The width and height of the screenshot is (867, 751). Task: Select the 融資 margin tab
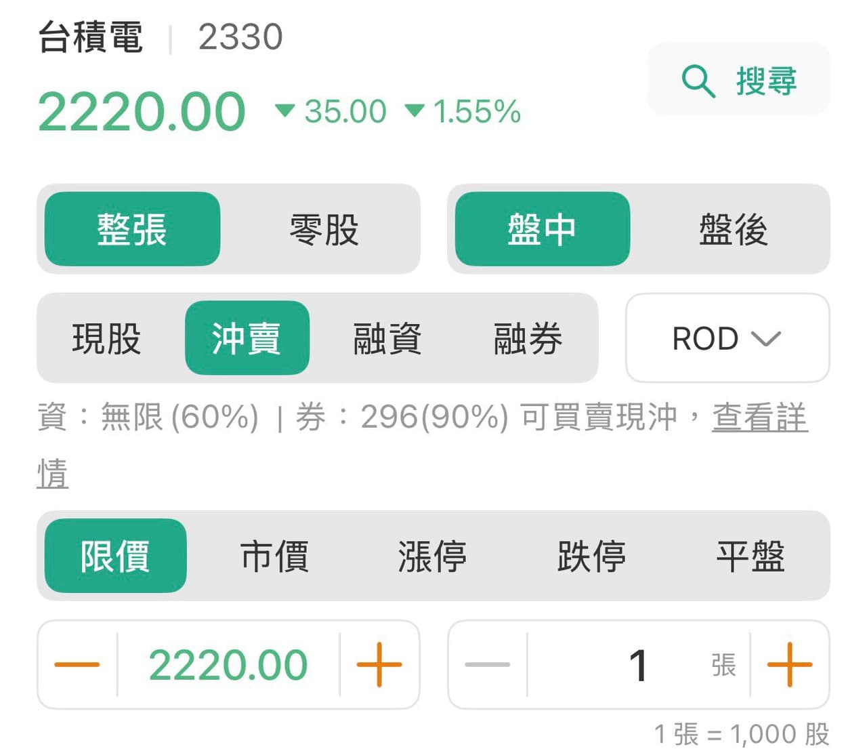coord(387,338)
